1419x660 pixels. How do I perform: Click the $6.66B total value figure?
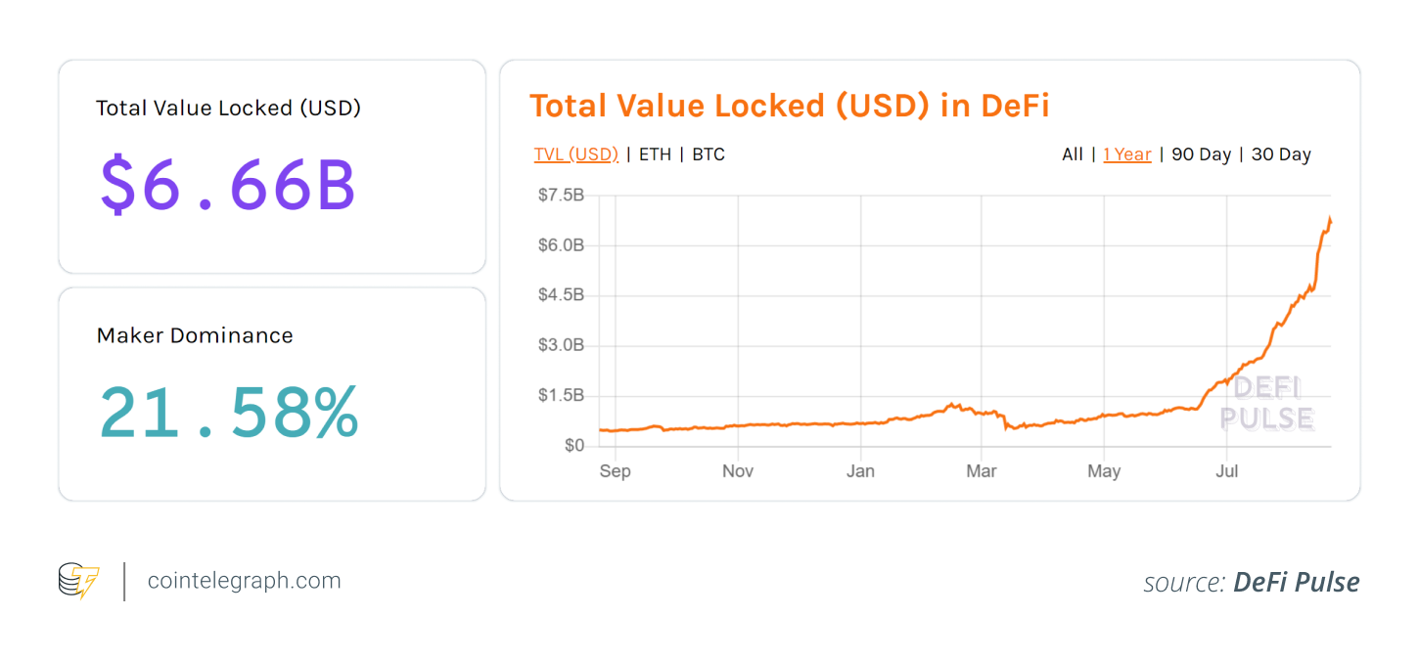point(228,185)
